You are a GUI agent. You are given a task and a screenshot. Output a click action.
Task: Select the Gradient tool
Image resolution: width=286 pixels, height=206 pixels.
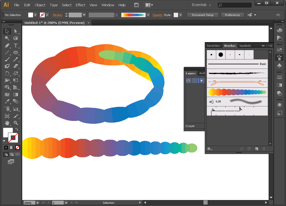pos(16,94)
